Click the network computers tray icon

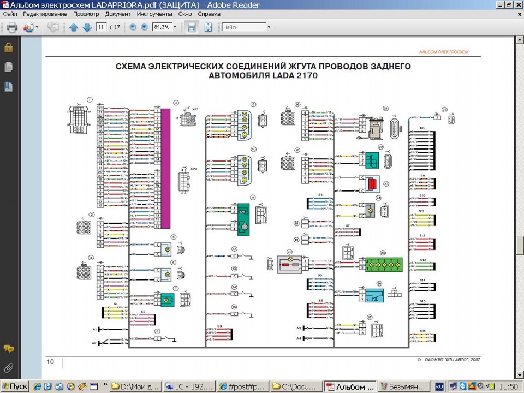(454, 386)
